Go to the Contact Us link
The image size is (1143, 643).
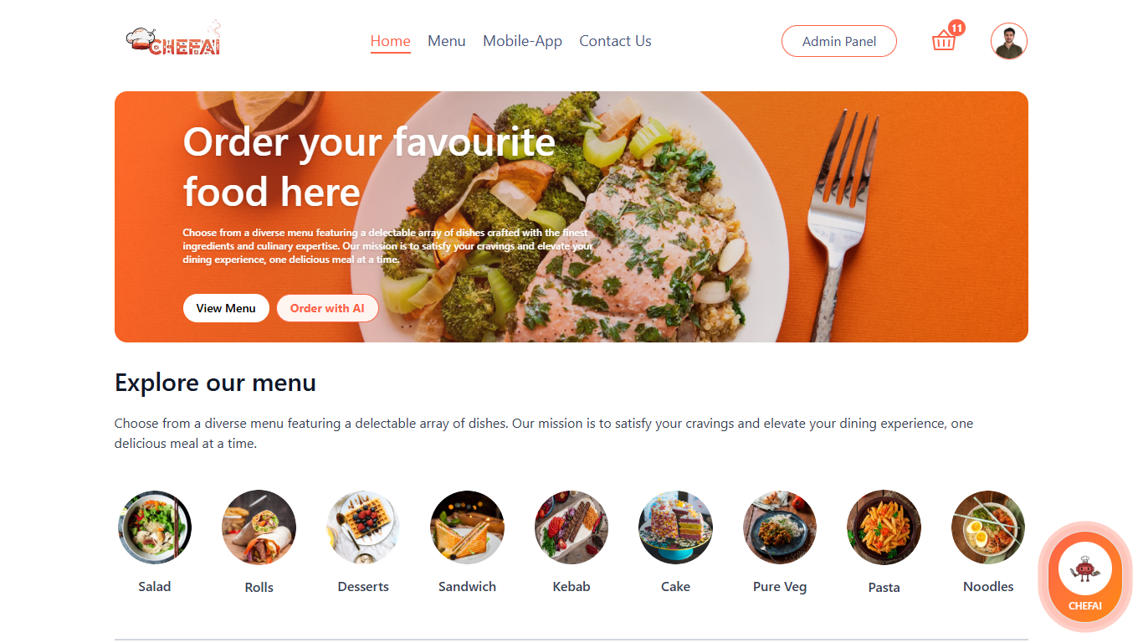point(615,41)
